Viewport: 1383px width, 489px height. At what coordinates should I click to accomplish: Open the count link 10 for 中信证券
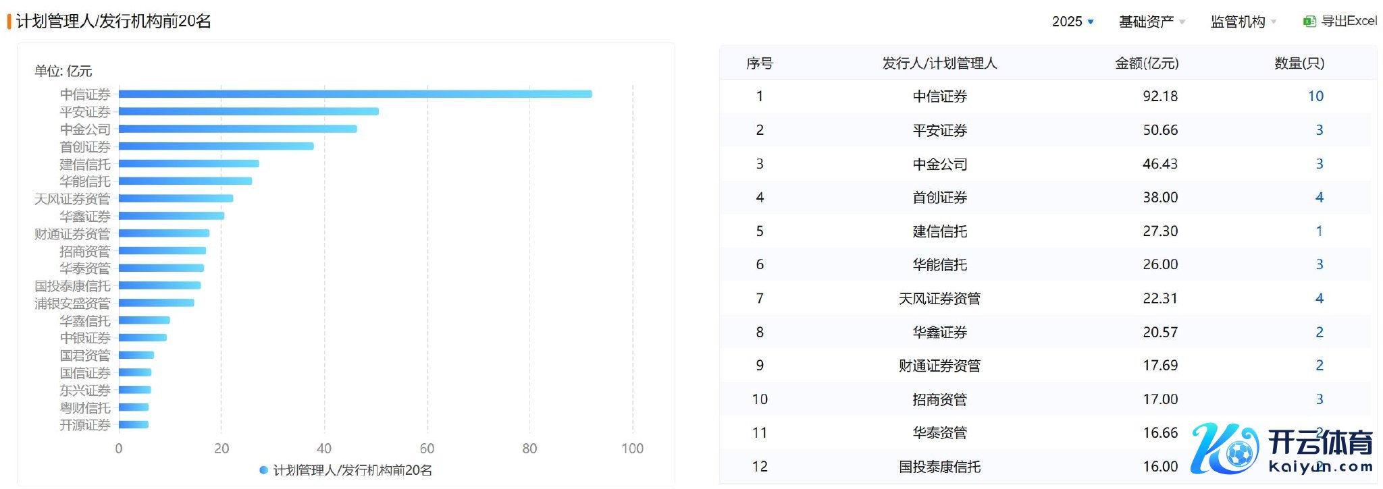pos(1315,96)
